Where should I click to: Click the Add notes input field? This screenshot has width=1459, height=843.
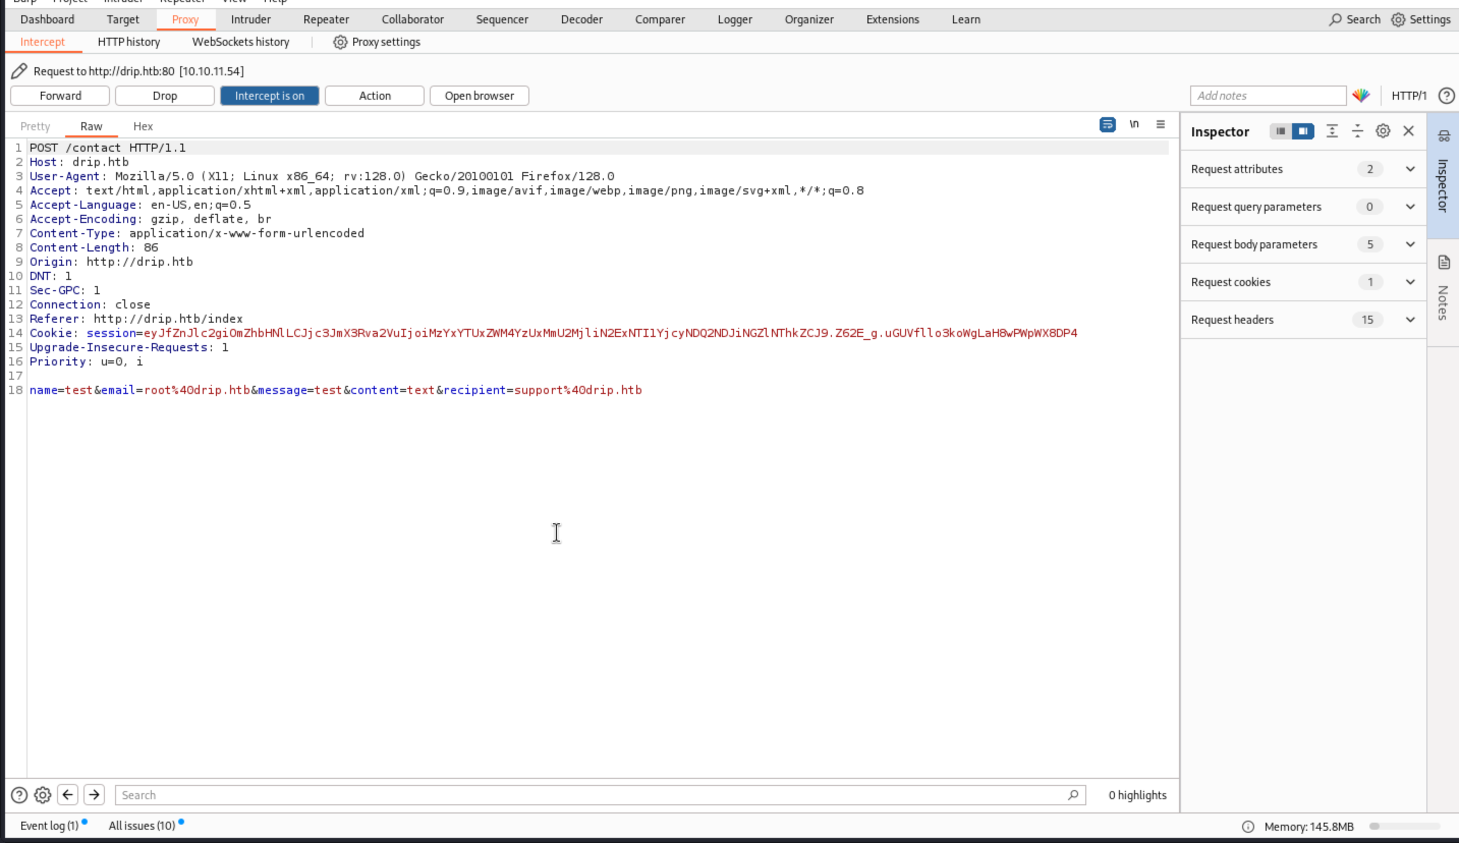pyautogui.click(x=1268, y=96)
